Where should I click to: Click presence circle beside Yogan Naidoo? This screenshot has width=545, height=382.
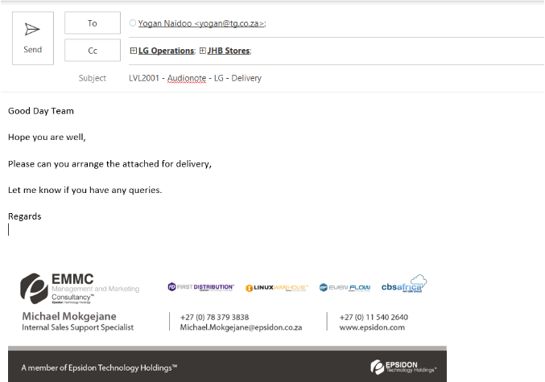click(133, 24)
